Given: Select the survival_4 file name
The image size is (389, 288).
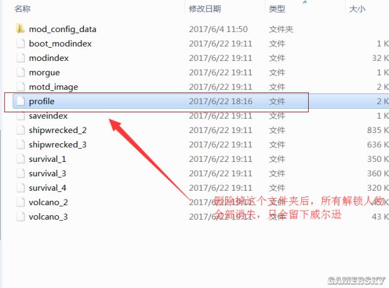Looking at the screenshot, I should coord(48,188).
